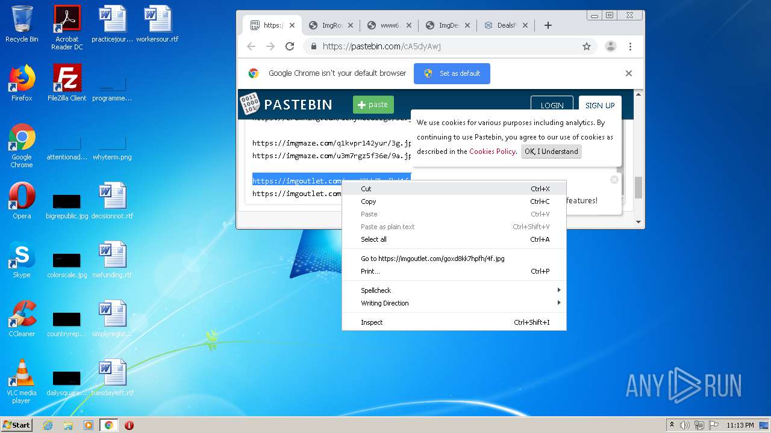This screenshot has width=771, height=433.
Task: Click Chrome taskbar button
Action: point(109,425)
